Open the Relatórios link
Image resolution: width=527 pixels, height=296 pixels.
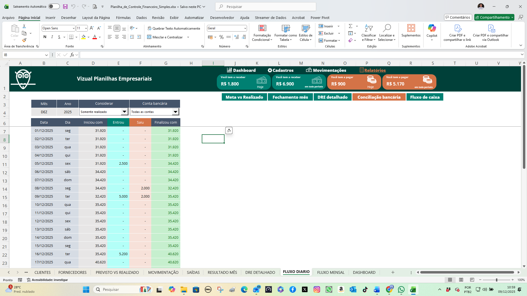372,70
